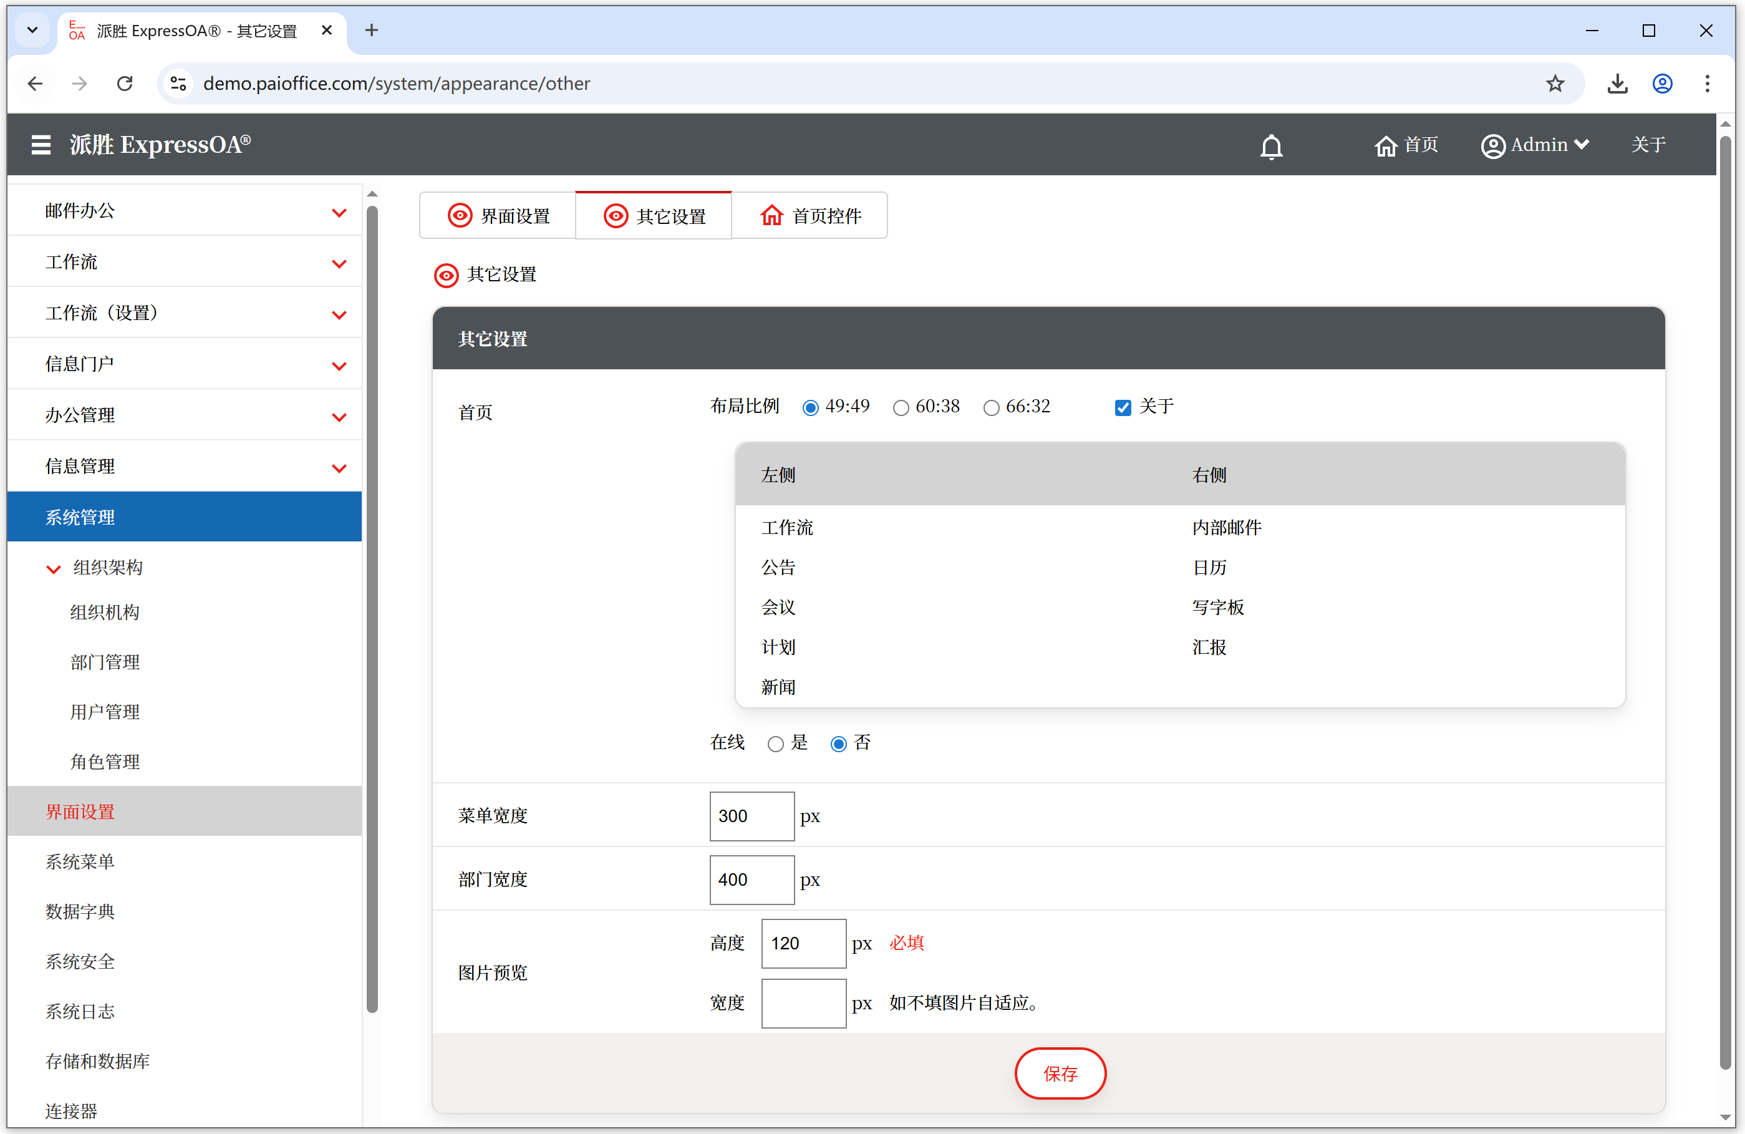Click the hamburger menu icon
This screenshot has height=1134, width=1745.
coord(41,145)
